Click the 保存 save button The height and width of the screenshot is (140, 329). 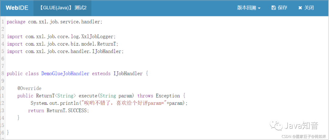tap(279, 8)
